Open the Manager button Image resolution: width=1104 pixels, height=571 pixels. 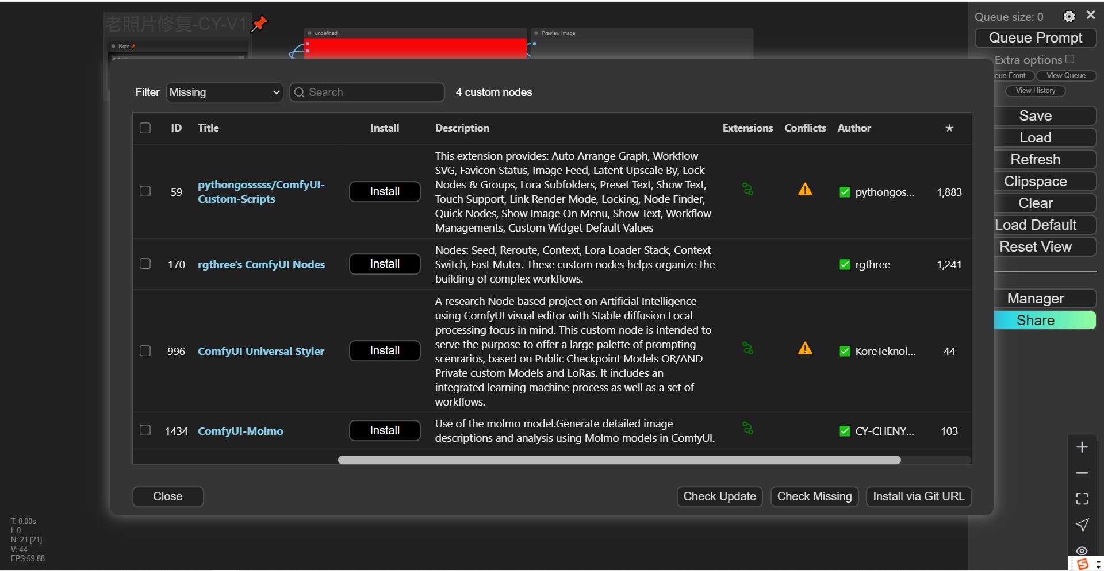pyautogui.click(x=1045, y=299)
